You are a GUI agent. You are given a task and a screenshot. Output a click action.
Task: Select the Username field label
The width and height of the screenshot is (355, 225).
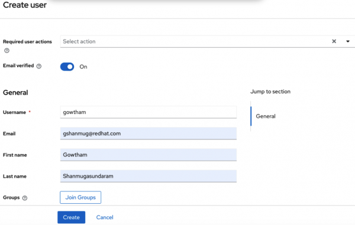[x=14, y=112]
